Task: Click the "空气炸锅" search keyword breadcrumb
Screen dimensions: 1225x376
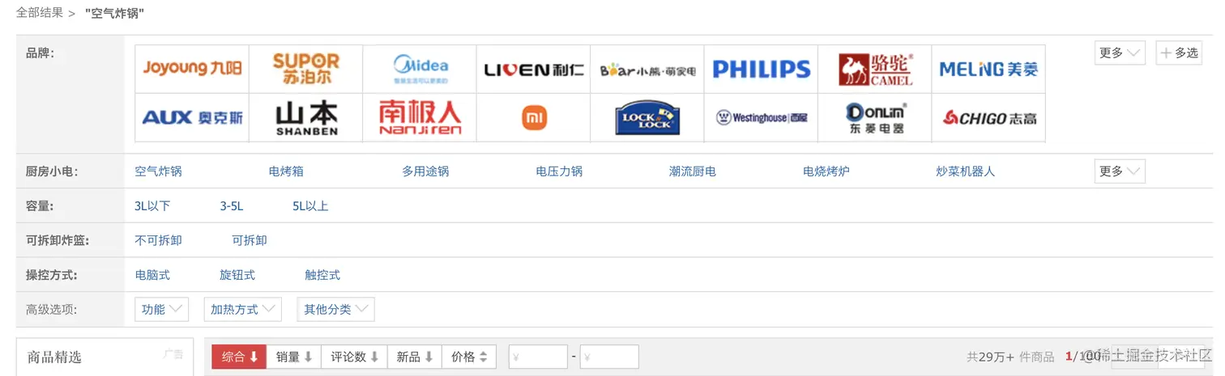Action: (115, 13)
